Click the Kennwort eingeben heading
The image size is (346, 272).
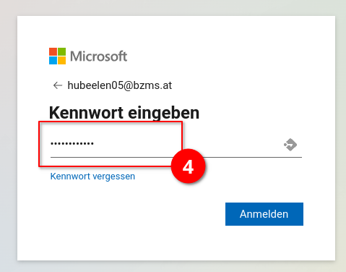click(124, 113)
